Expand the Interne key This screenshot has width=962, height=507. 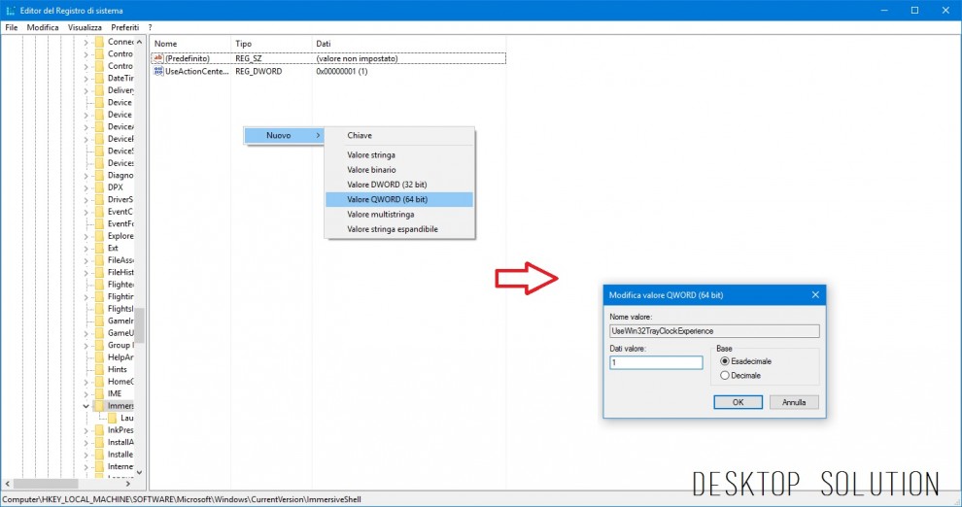[86, 466]
